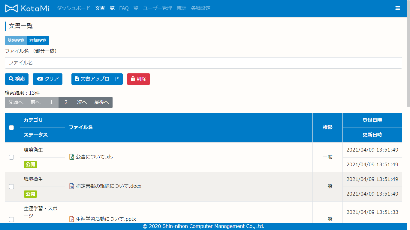Screen dimensions: 410x230
Task: Click the ファイル名 search input field
Action: coord(203,63)
